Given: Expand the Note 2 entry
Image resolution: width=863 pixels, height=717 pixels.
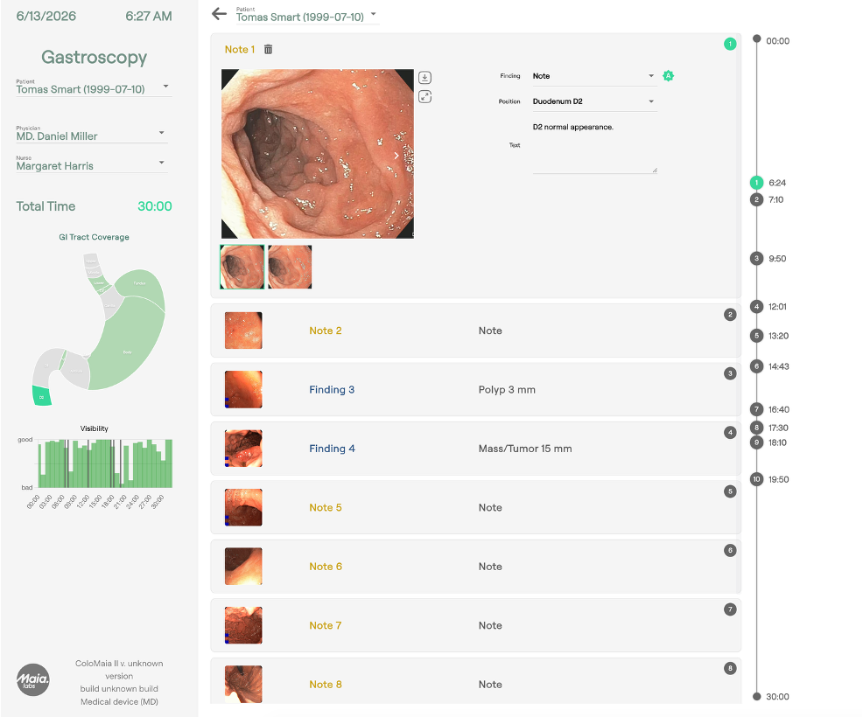Looking at the screenshot, I should click(x=475, y=331).
